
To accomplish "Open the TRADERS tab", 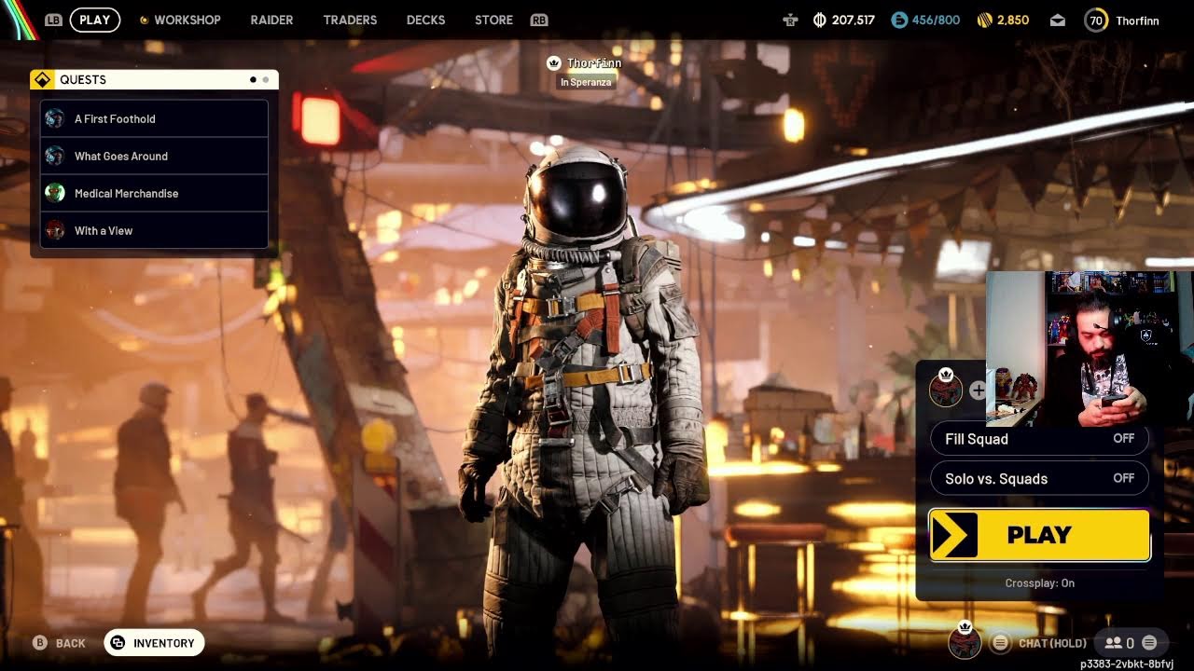I will (350, 20).
